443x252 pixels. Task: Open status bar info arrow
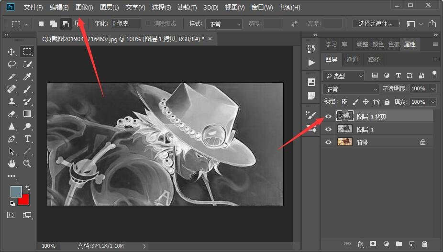coord(144,246)
